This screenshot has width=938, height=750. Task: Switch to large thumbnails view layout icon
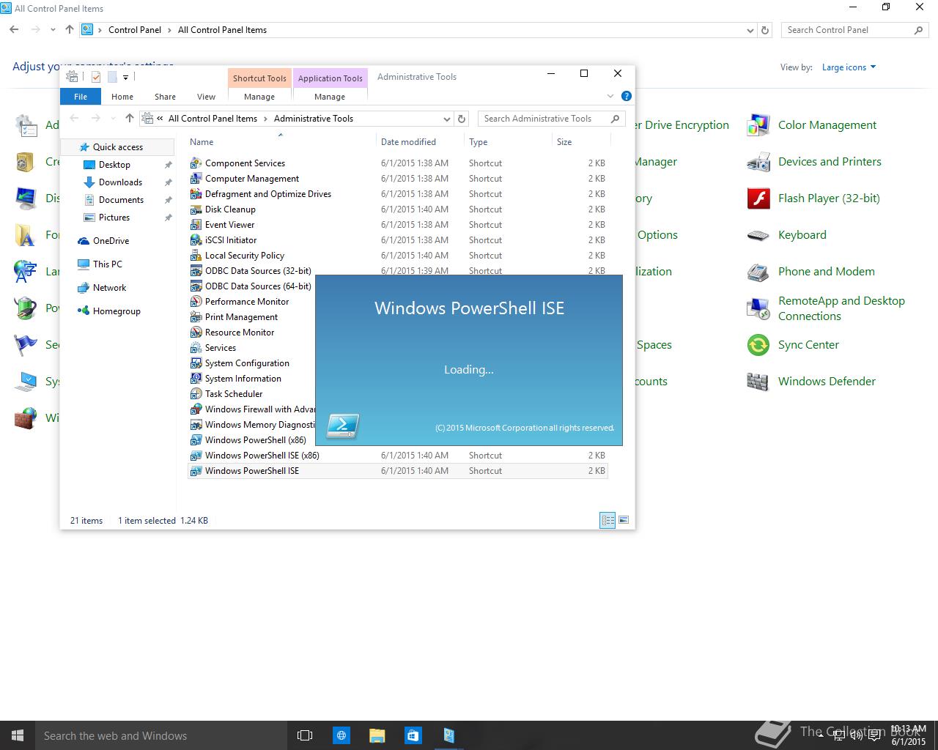tap(624, 520)
